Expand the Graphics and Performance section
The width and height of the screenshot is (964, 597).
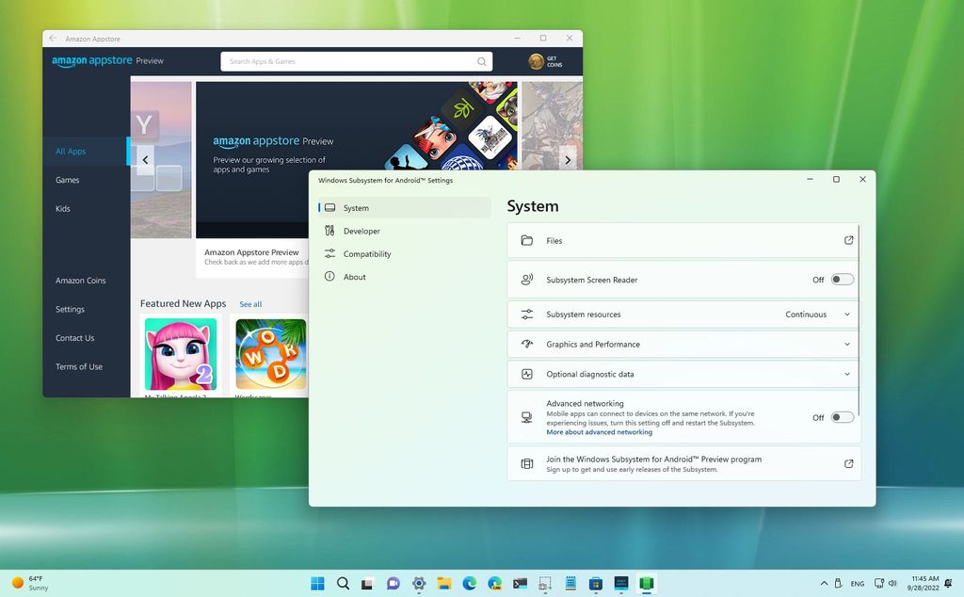pyautogui.click(x=845, y=344)
